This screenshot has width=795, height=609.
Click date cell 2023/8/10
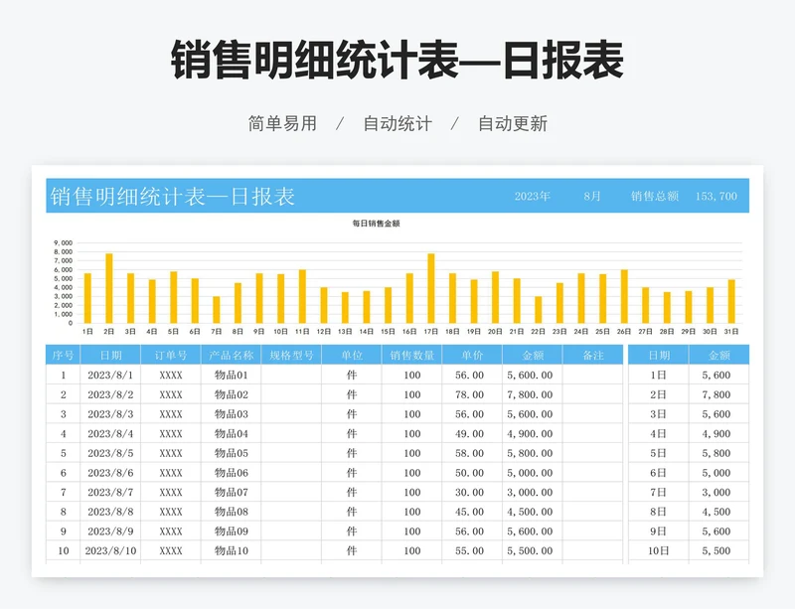click(110, 550)
